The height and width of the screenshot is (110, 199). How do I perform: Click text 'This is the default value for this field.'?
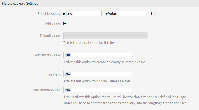tap(90, 43)
